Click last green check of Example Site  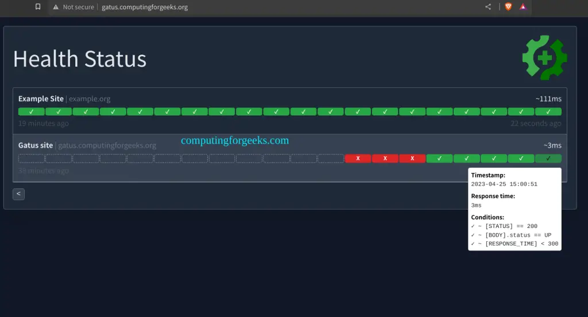coord(548,111)
